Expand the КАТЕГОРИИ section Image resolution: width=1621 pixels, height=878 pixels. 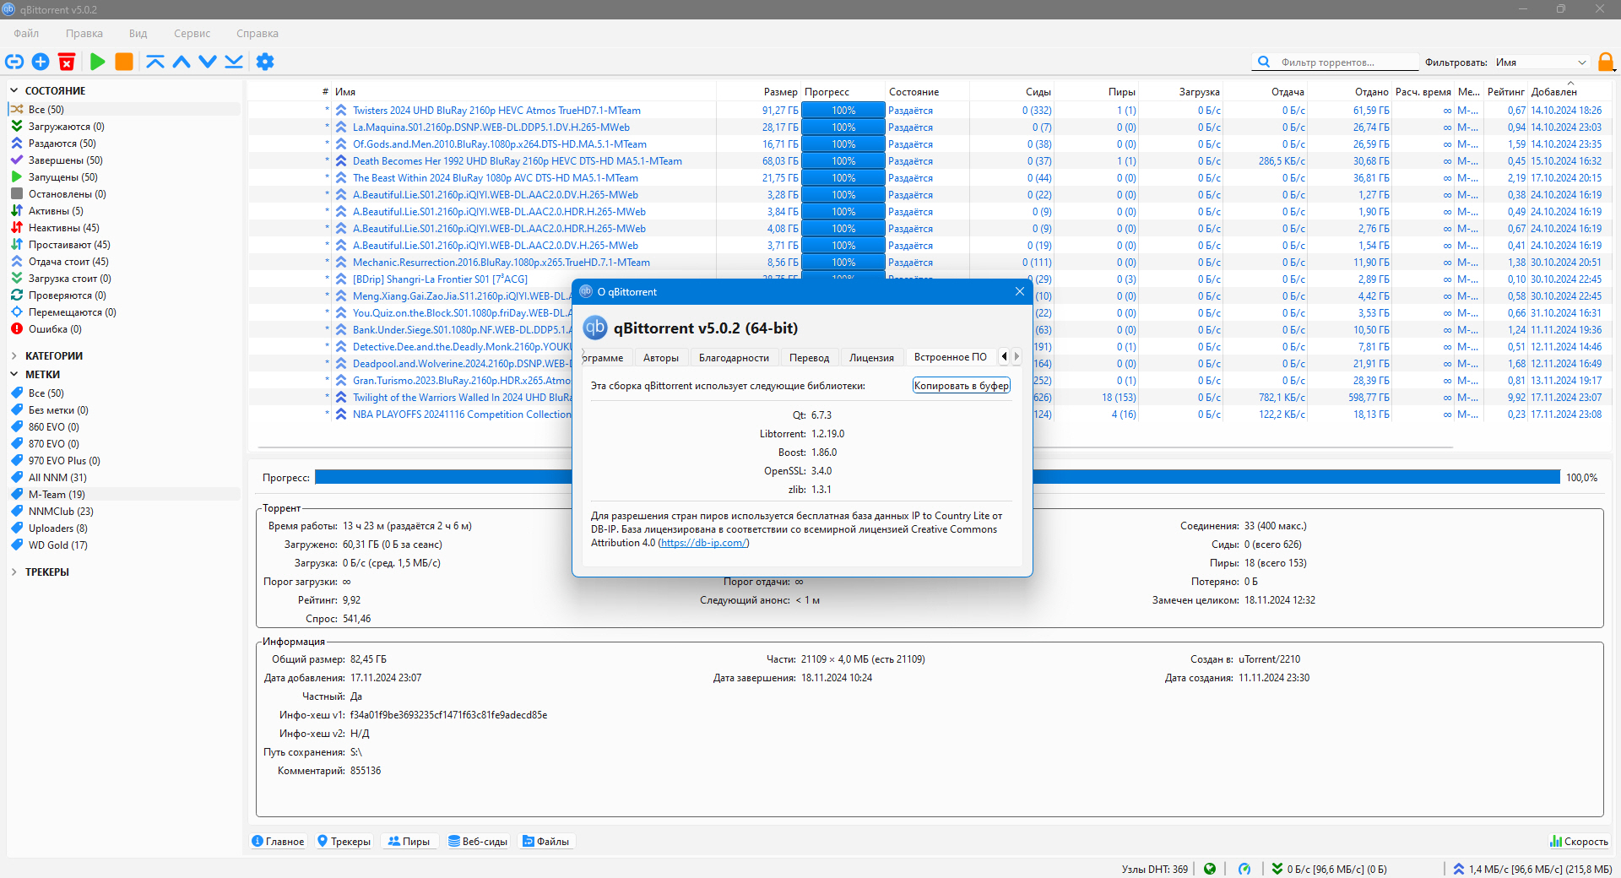pyautogui.click(x=14, y=356)
